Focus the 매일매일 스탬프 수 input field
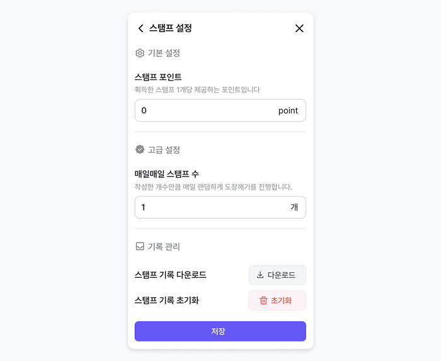Viewport: 441px width, 361px height. [208, 207]
